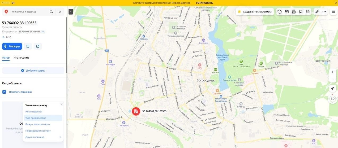Switch to the Что посетить tab
The height and width of the screenshot is (148, 338).
tap(22, 58)
